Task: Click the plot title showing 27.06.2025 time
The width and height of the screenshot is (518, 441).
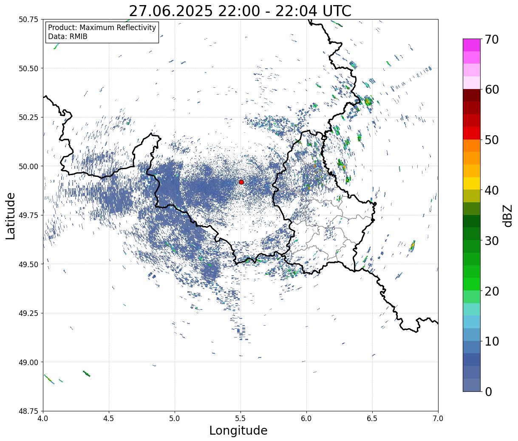Action: [240, 11]
